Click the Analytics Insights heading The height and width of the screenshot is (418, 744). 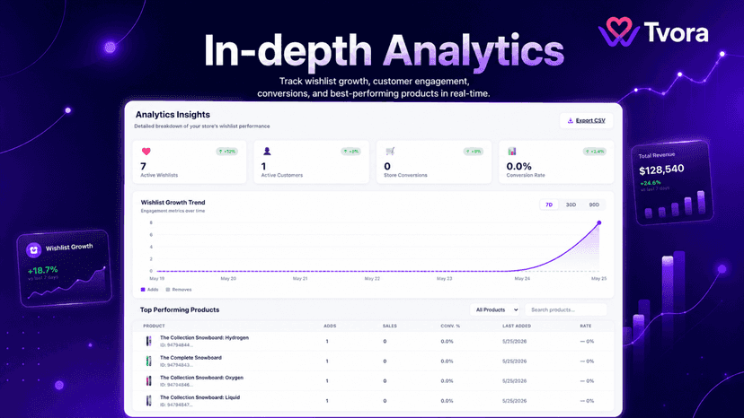tap(173, 115)
